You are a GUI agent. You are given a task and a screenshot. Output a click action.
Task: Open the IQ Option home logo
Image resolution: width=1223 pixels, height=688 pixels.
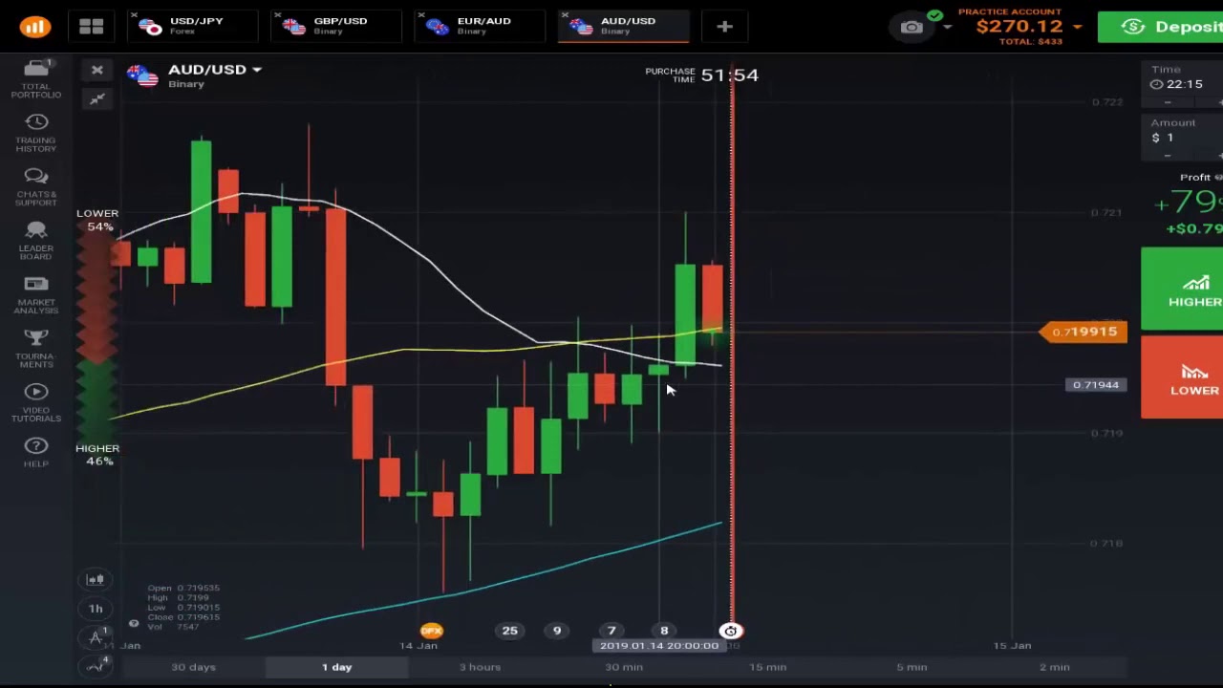pos(35,26)
